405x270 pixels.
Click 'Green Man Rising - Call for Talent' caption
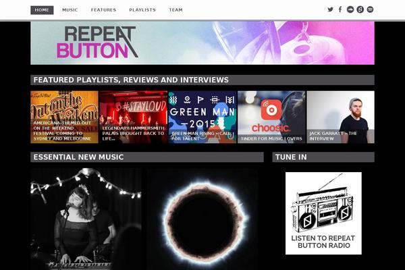click(x=201, y=136)
